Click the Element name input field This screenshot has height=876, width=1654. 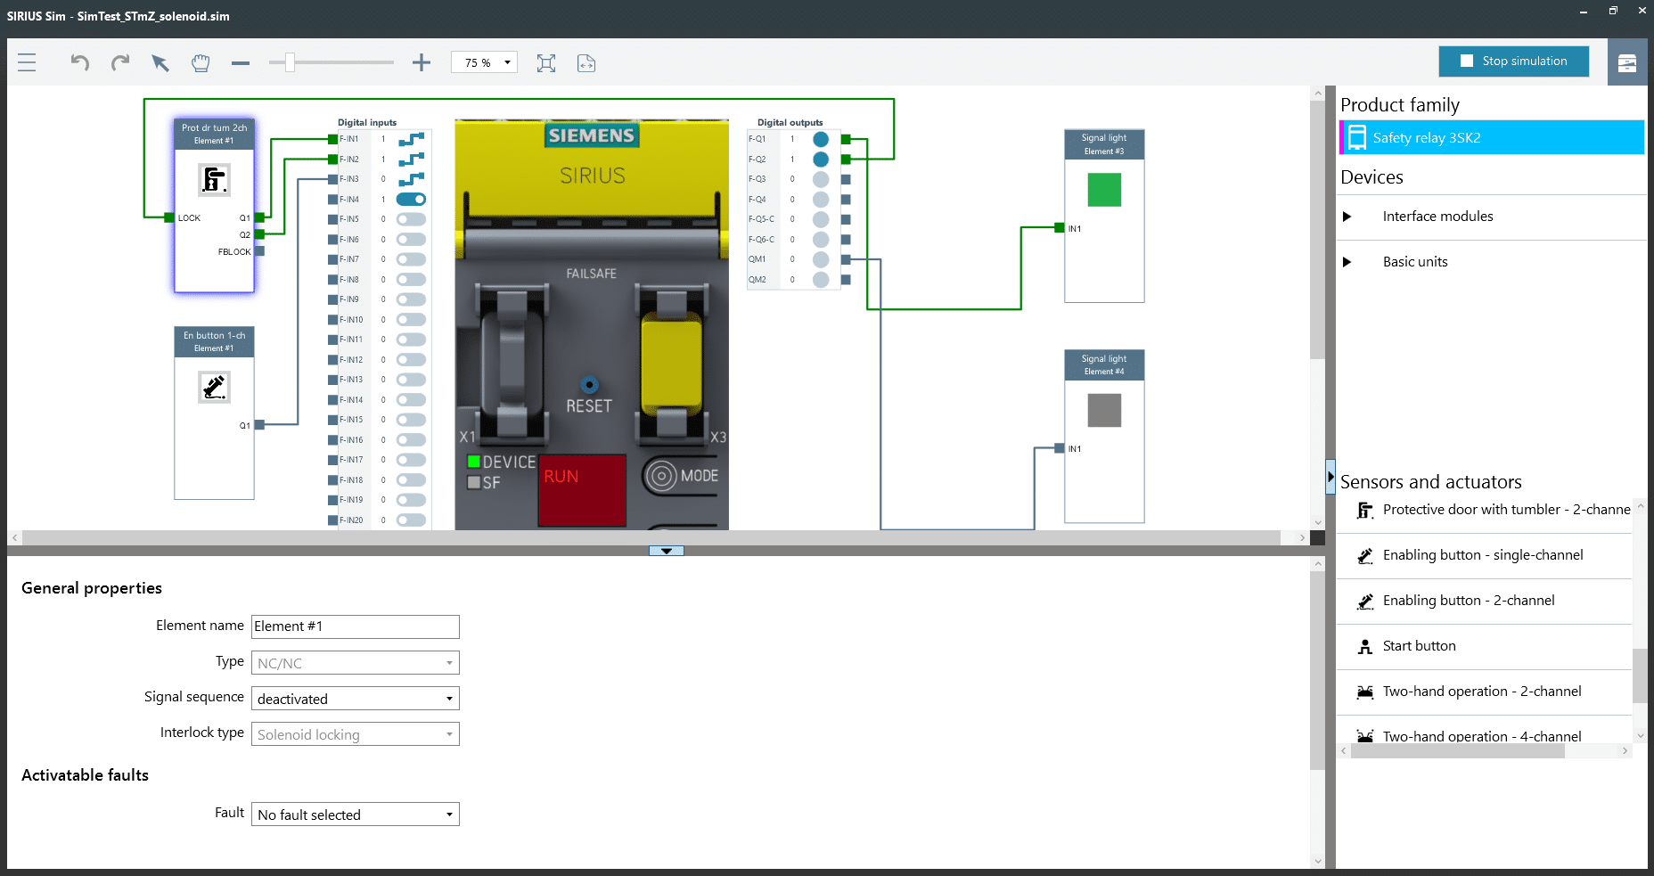[x=355, y=626]
